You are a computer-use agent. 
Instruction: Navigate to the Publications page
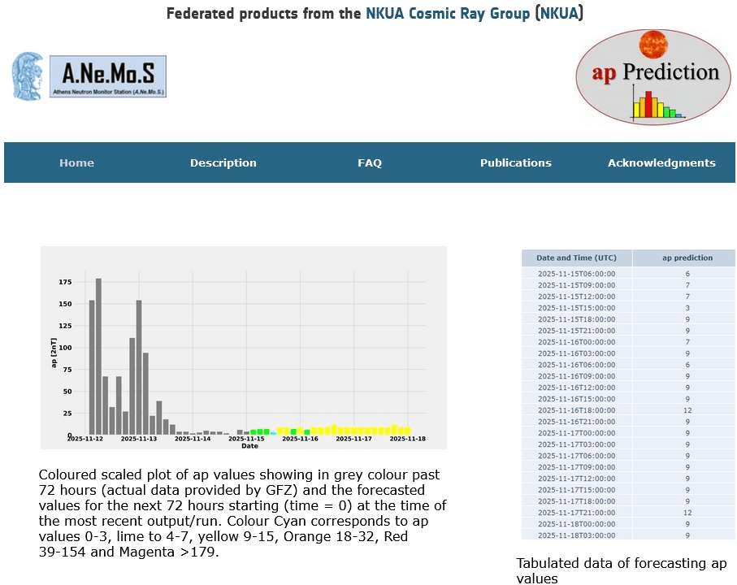(x=515, y=162)
